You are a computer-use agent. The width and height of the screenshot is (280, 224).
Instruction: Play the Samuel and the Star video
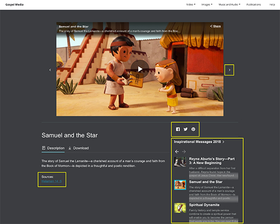[x=140, y=69]
